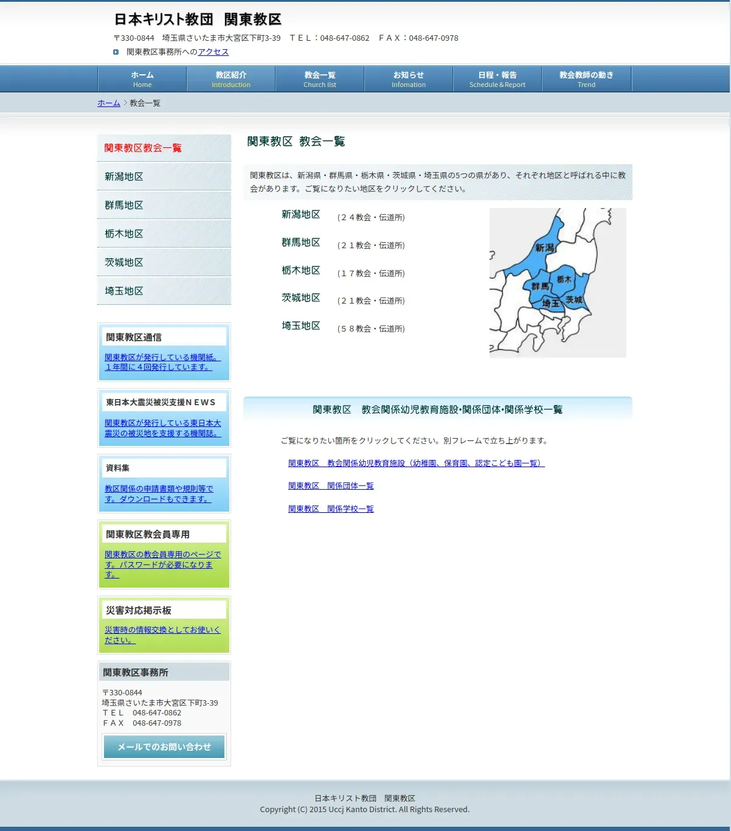Open 埼玉地区 in the left sidebar
This screenshot has height=831, width=731.
pyautogui.click(x=164, y=291)
